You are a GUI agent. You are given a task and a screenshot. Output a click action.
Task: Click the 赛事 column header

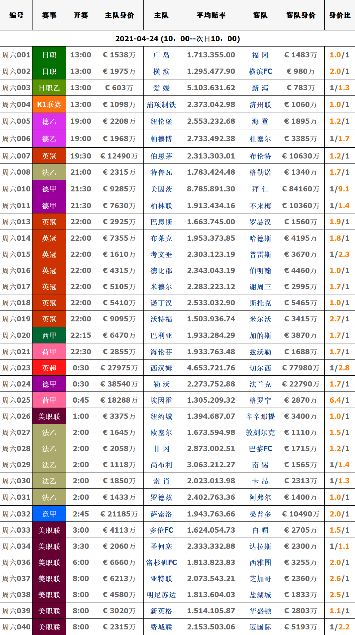click(x=49, y=15)
